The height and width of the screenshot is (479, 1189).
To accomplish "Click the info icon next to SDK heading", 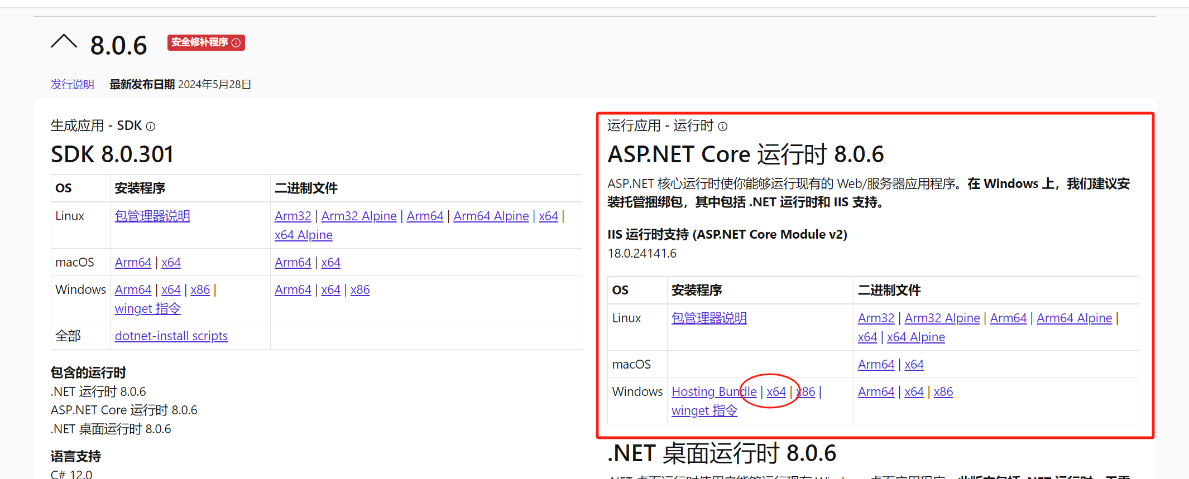I will tap(150, 127).
